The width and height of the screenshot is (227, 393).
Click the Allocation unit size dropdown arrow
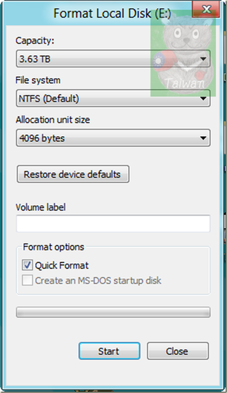[203, 138]
